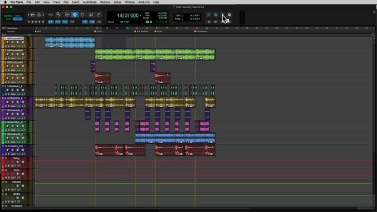Select the Grabber hand tool
Screen dimensions: 377x212
coord(82,15)
